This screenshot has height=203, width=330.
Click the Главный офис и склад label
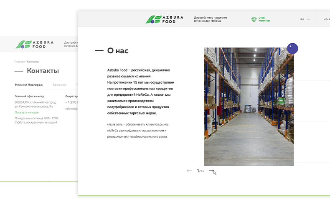pos(29,97)
